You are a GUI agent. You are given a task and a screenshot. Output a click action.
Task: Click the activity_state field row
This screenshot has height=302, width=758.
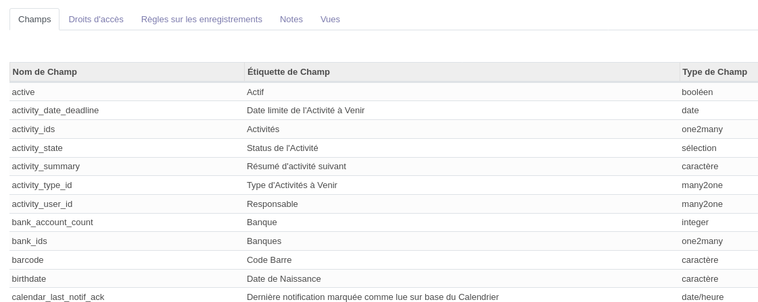point(37,148)
